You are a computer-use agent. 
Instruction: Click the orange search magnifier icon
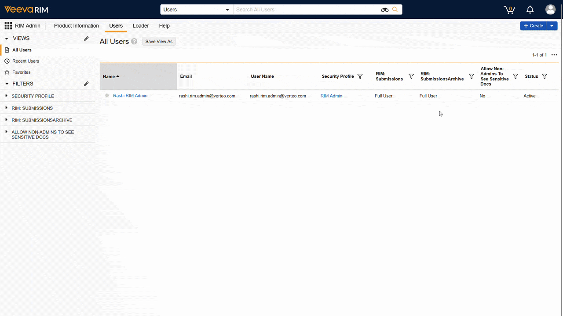(x=395, y=9)
